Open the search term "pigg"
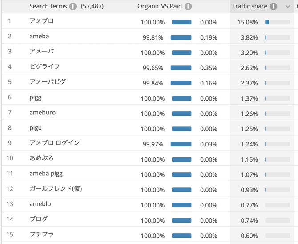The height and width of the screenshot is (244, 298). 36,98
